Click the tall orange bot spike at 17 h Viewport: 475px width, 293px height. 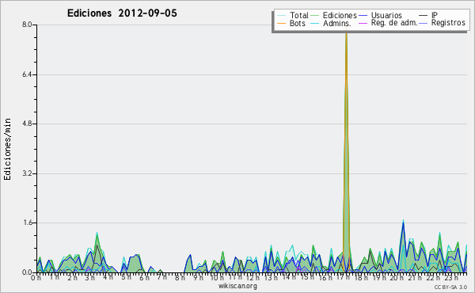pos(346,151)
